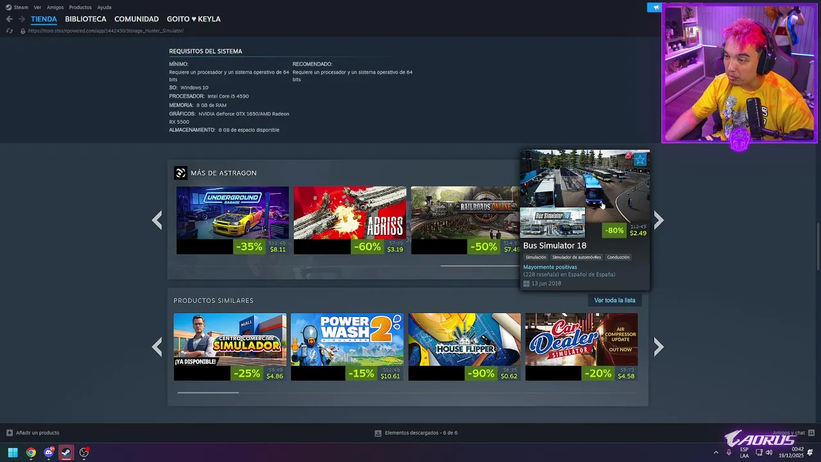Open the Amigos menu
The width and height of the screenshot is (821, 462).
(x=55, y=7)
